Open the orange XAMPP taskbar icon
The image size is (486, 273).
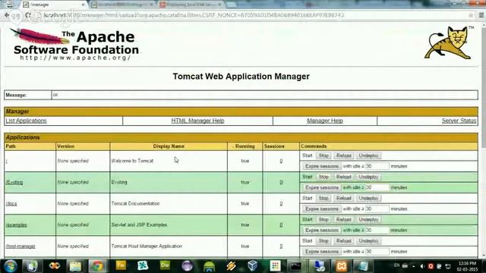pyautogui.click(x=341, y=266)
